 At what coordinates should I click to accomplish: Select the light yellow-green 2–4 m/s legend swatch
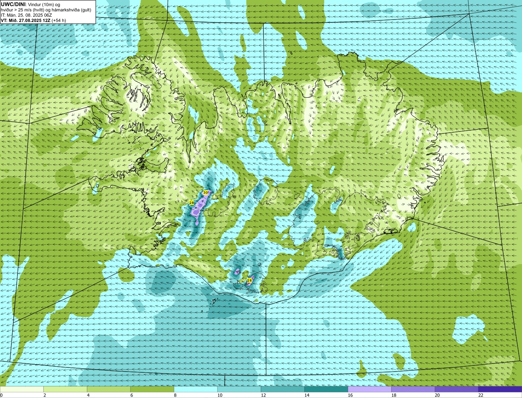tap(65, 389)
